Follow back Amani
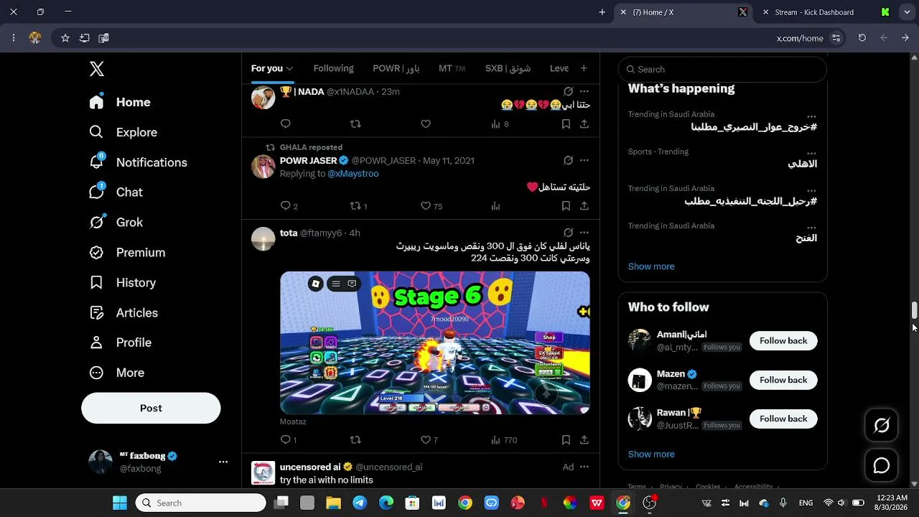This screenshot has width=919, height=517. [x=783, y=341]
